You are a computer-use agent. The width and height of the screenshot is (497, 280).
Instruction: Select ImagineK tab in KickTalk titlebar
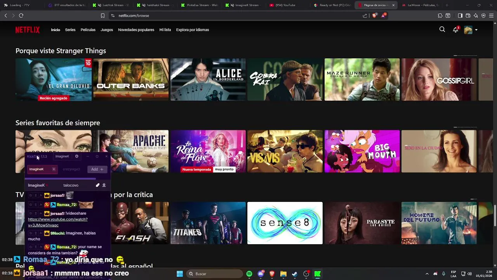pos(62,156)
